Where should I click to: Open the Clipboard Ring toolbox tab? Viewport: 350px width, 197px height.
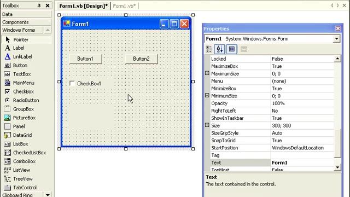pyautogui.click(x=22, y=195)
